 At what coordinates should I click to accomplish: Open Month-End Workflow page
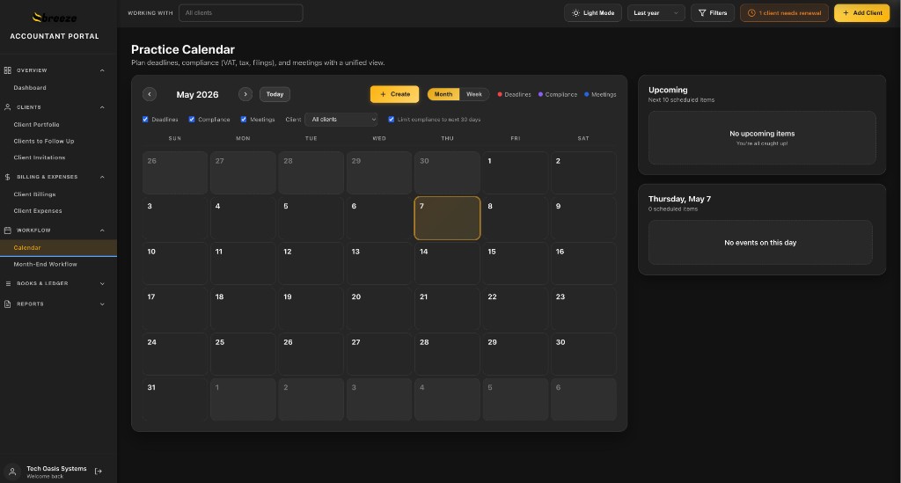pyautogui.click(x=45, y=264)
